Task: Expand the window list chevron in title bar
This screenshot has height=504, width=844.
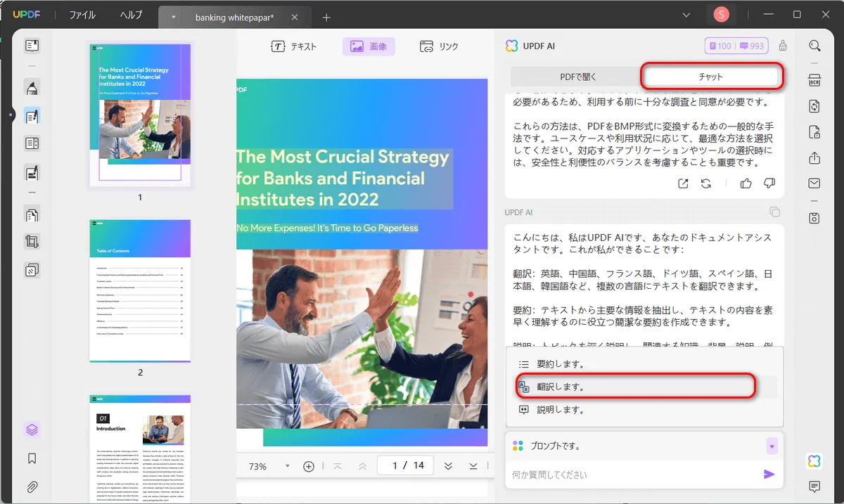Action: click(687, 15)
